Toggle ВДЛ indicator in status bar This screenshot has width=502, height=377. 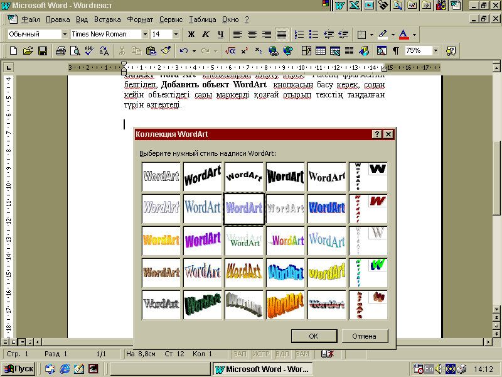pos(282,354)
